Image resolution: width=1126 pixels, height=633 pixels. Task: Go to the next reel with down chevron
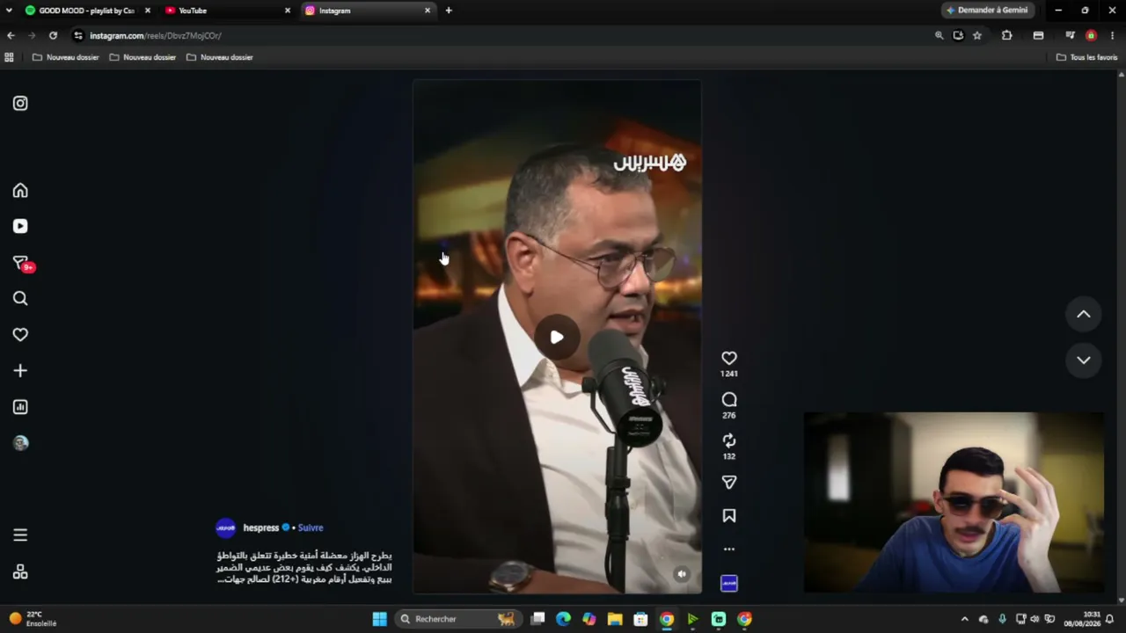(1084, 360)
